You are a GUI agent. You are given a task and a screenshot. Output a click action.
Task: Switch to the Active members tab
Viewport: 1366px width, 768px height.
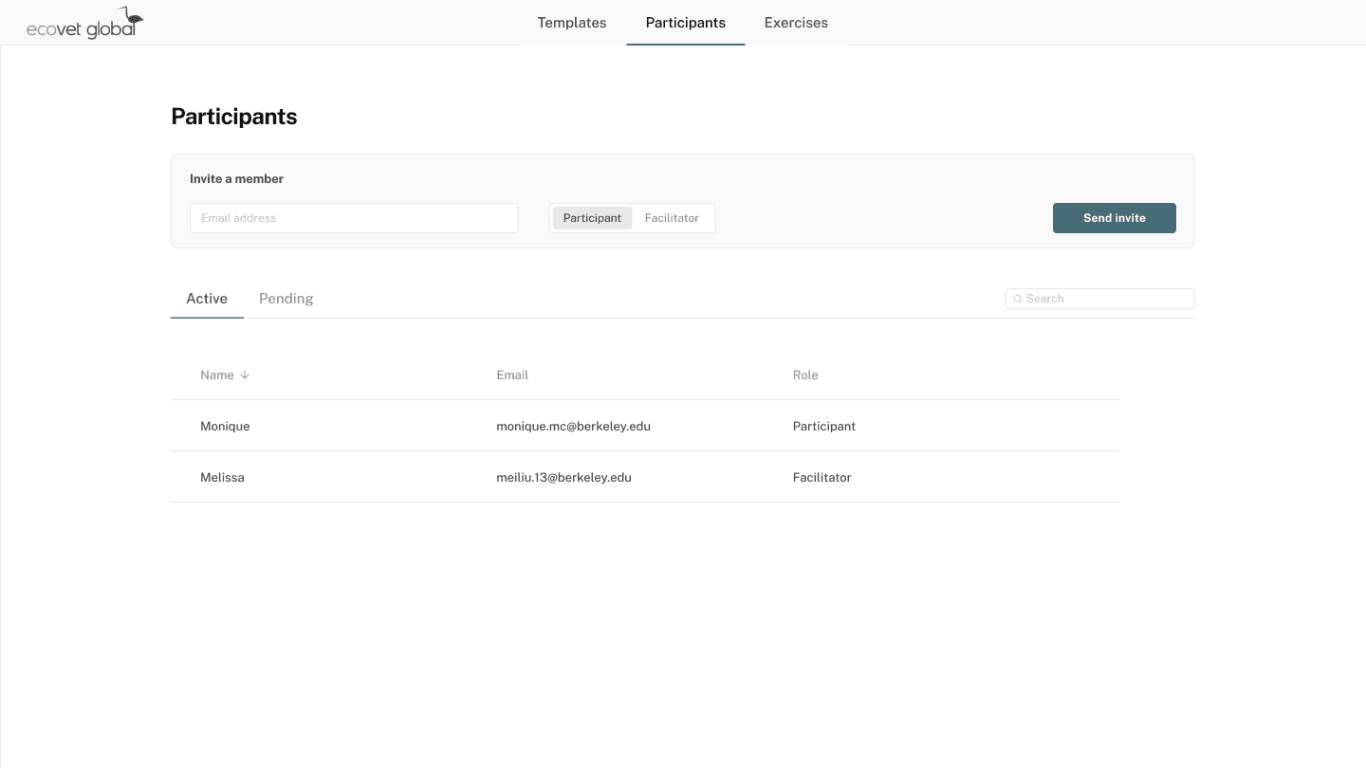click(x=207, y=299)
